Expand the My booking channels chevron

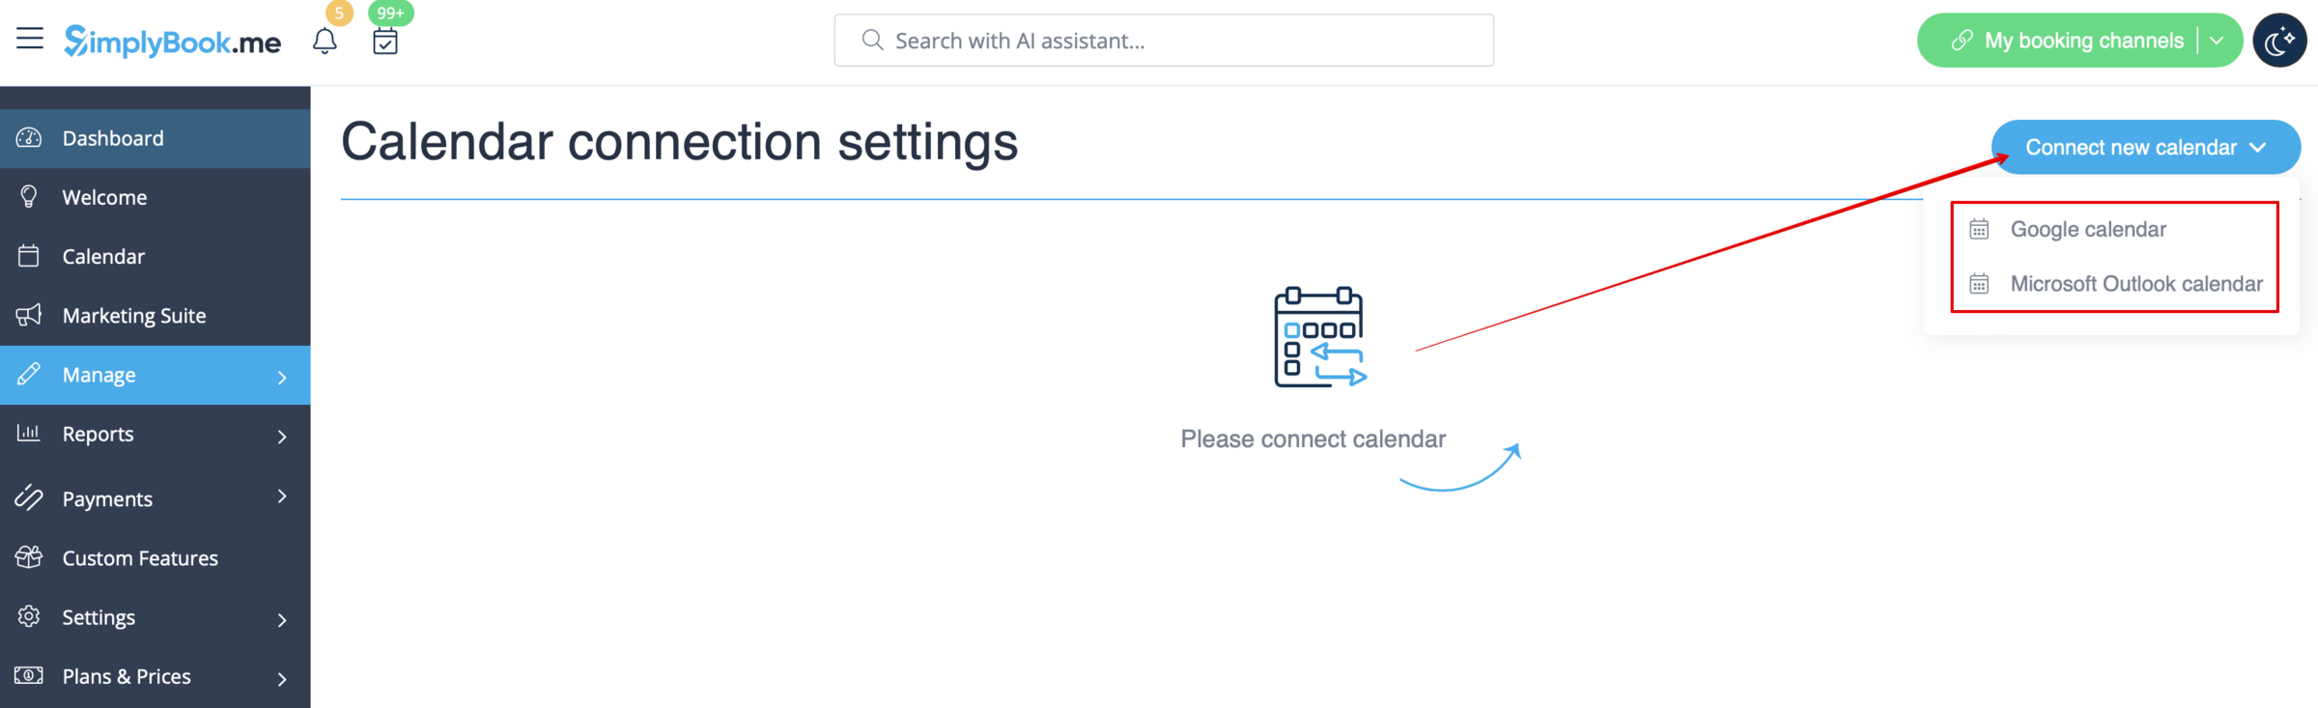[x=2218, y=40]
